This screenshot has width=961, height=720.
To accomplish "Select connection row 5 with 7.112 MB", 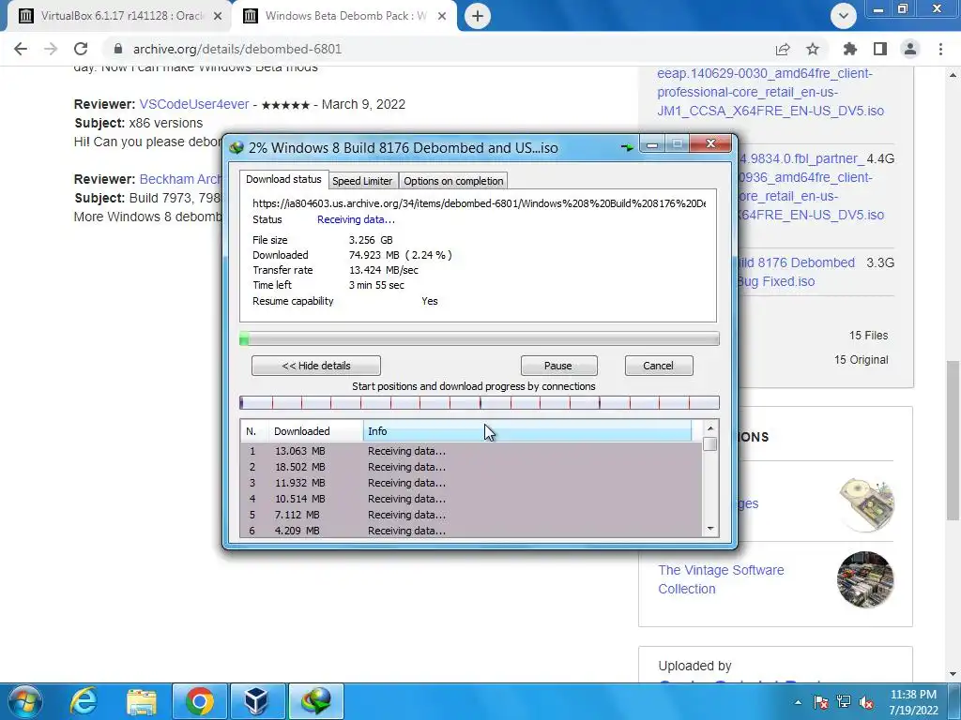I will click(471, 515).
